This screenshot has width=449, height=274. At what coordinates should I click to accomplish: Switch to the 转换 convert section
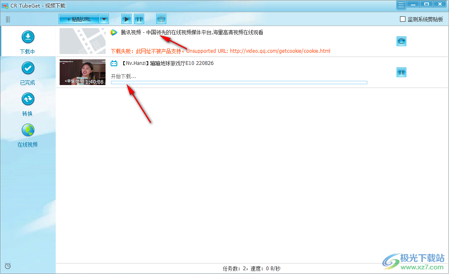[28, 104]
